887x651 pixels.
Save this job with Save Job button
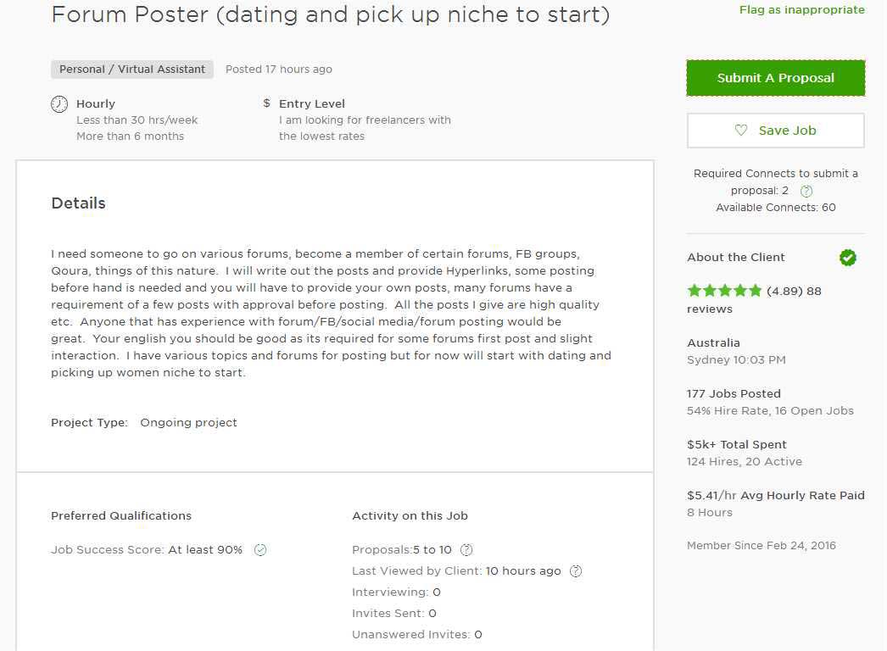tap(776, 131)
